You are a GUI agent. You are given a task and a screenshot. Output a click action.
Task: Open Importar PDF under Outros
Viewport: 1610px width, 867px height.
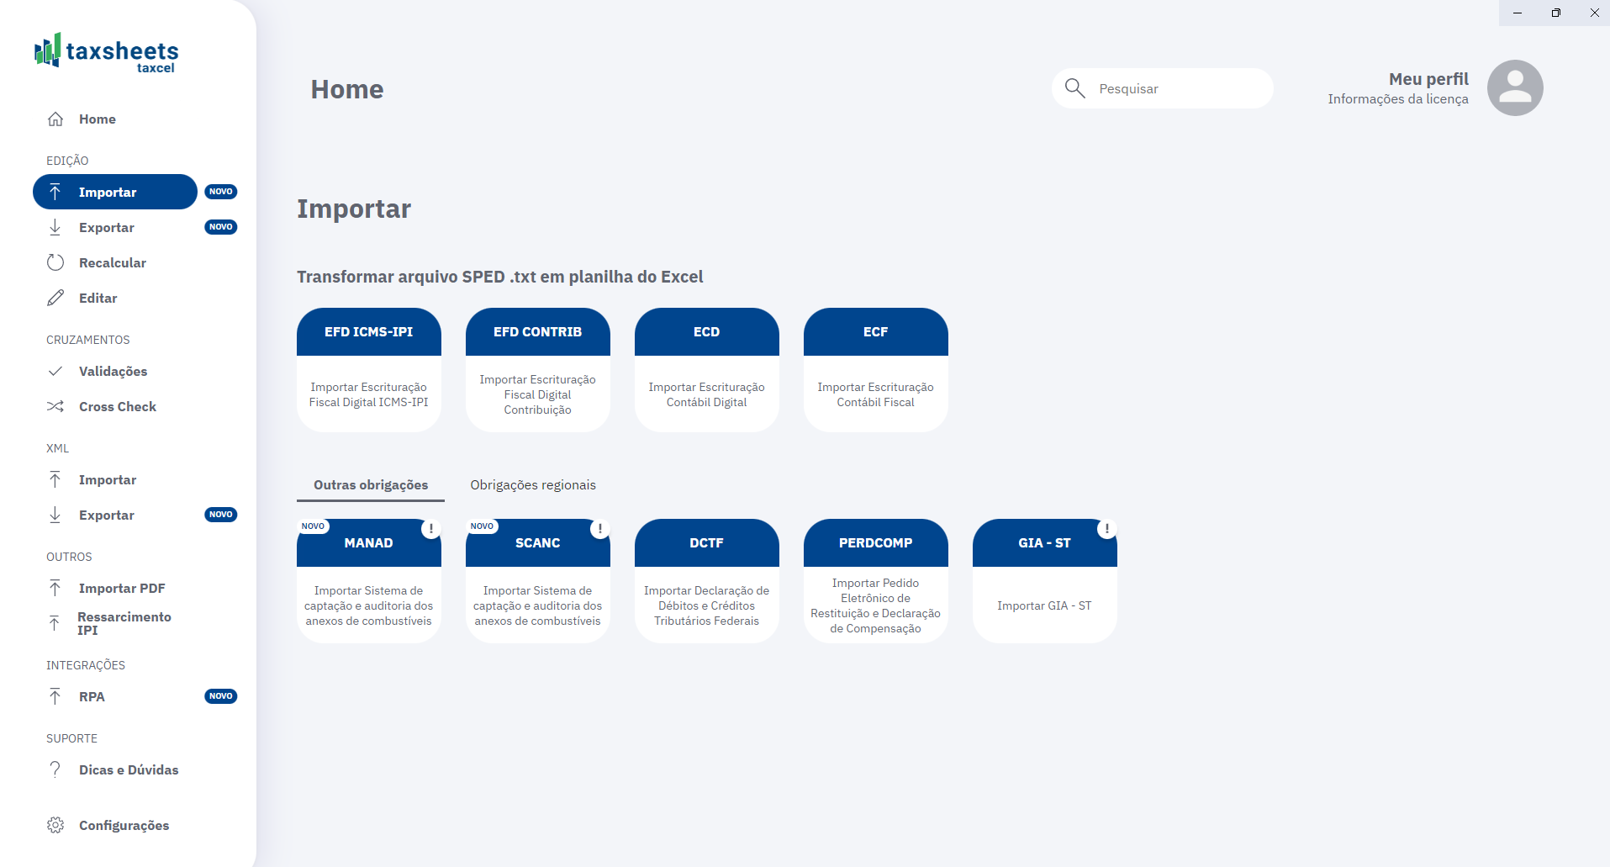tap(121, 589)
